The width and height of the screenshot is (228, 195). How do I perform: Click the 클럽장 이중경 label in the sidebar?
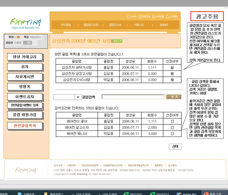[x=13, y=43]
